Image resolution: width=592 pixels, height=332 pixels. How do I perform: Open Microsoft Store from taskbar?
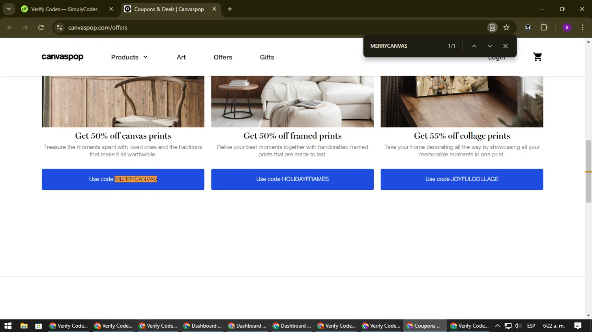coord(38,326)
